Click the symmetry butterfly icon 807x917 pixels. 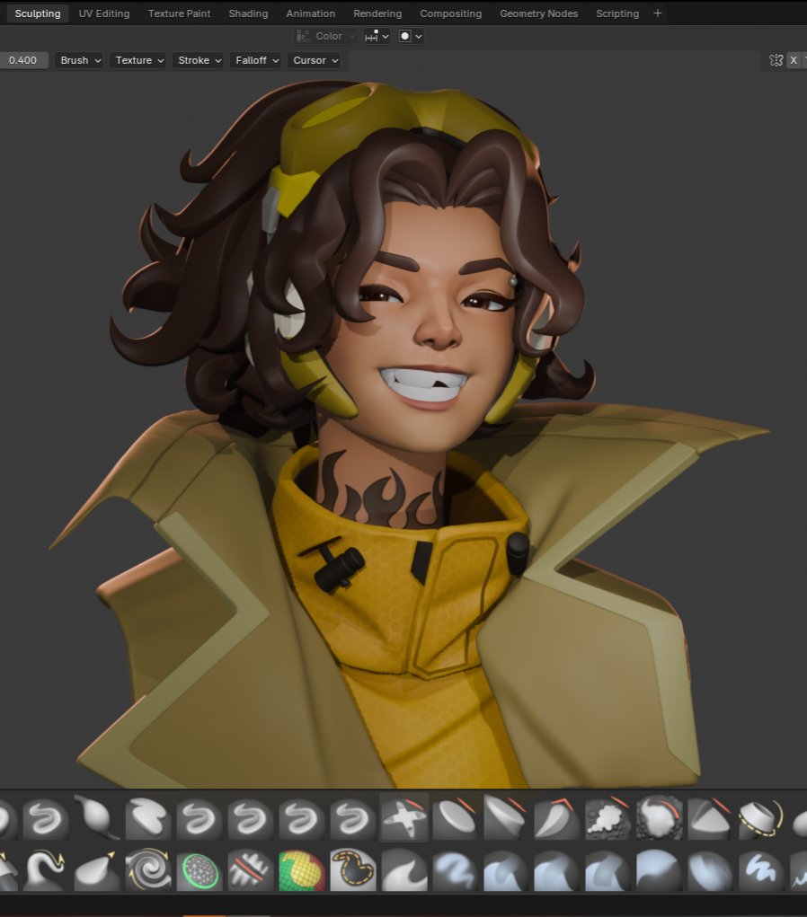point(776,60)
